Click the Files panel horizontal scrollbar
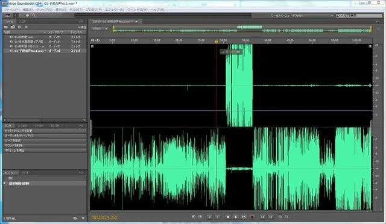 (x=45, y=120)
